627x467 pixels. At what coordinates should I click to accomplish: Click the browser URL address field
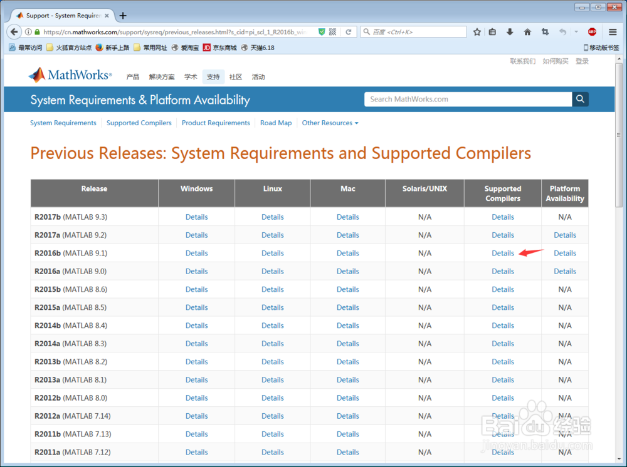pyautogui.click(x=175, y=32)
